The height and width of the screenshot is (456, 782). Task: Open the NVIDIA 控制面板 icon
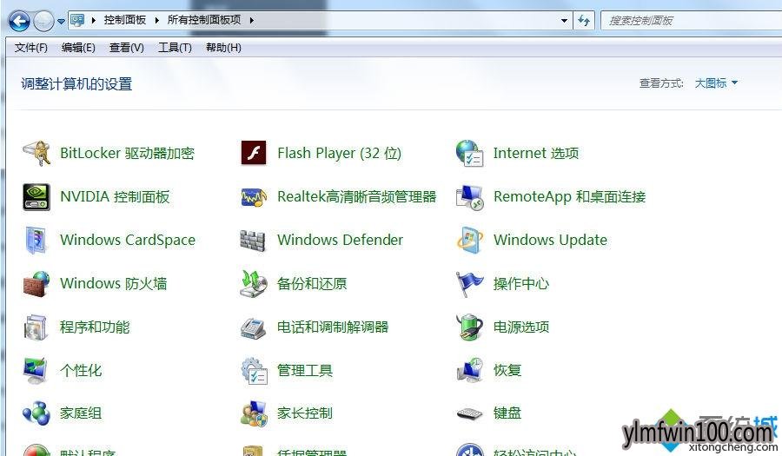click(36, 197)
